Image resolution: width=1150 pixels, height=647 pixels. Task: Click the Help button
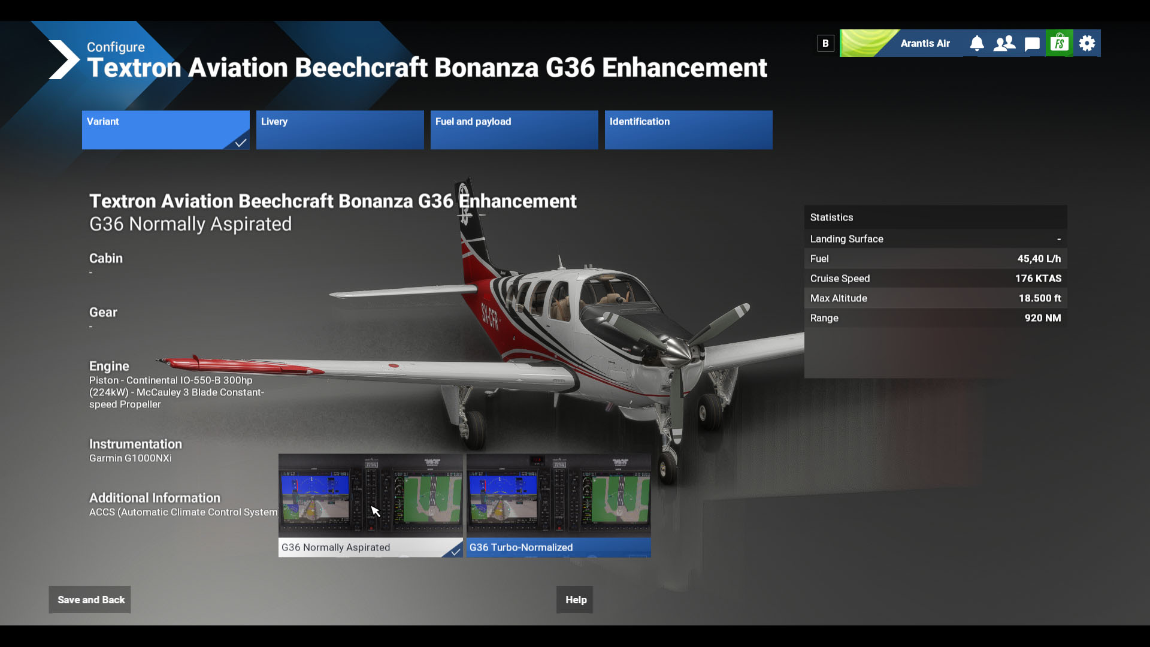coord(575,600)
